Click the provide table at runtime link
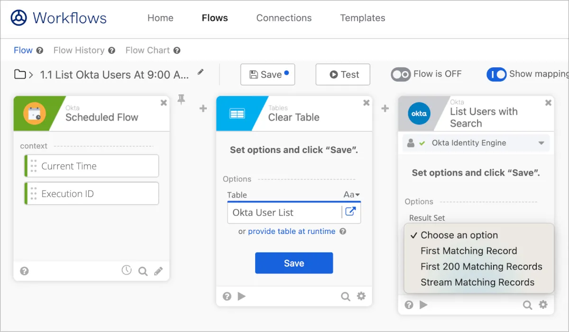This screenshot has width=569, height=332. (291, 232)
